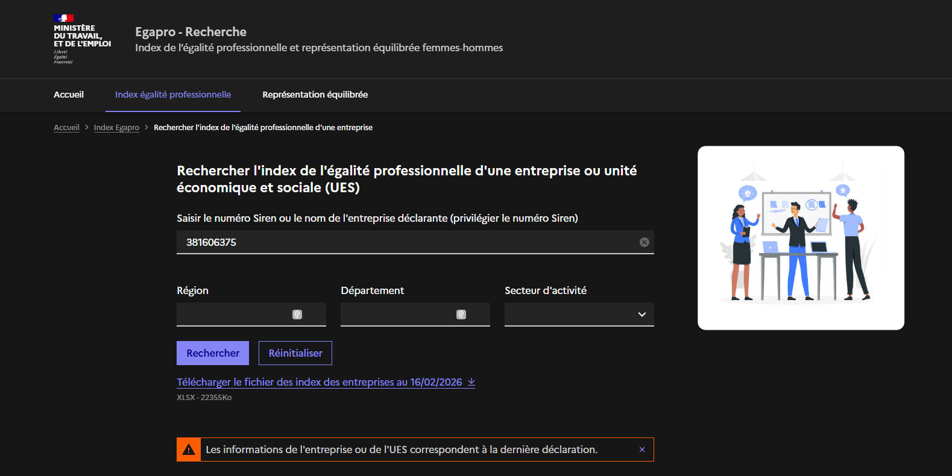
Task: Open the Département selection field
Action: 396,315
